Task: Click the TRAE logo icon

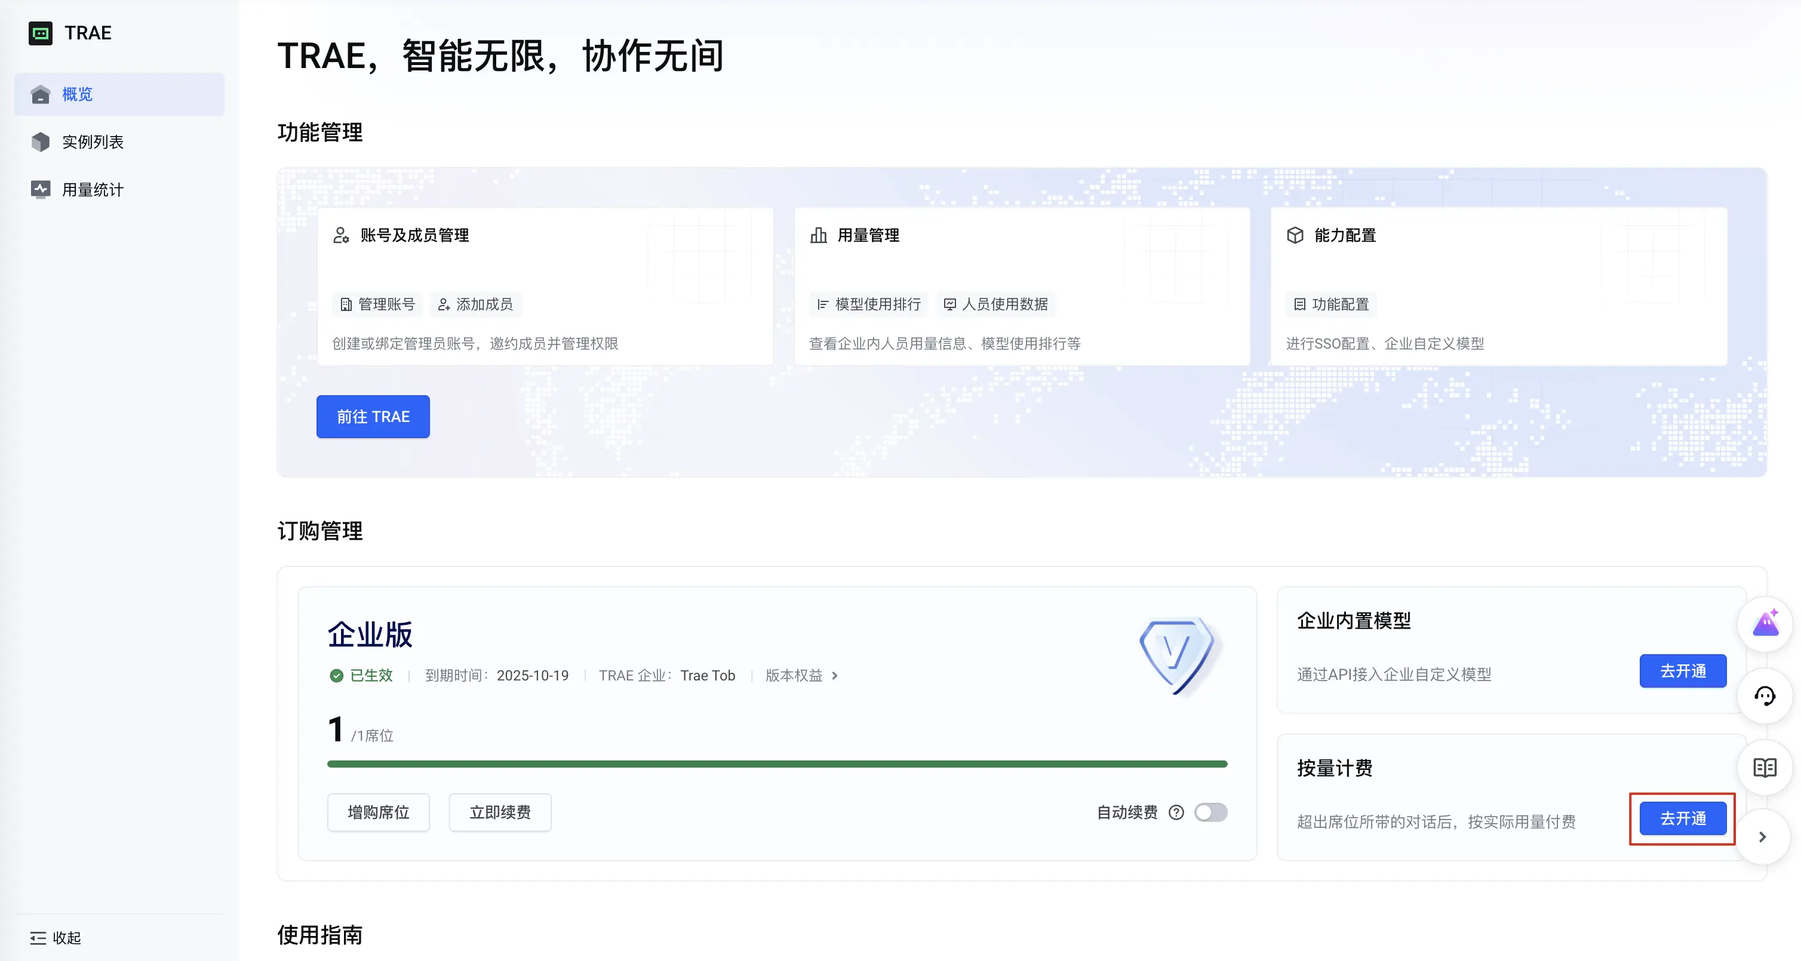Action: [41, 33]
